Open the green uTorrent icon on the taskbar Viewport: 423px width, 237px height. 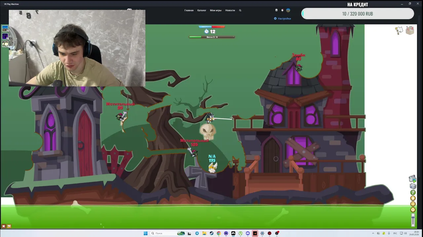pyautogui.click(x=241, y=233)
